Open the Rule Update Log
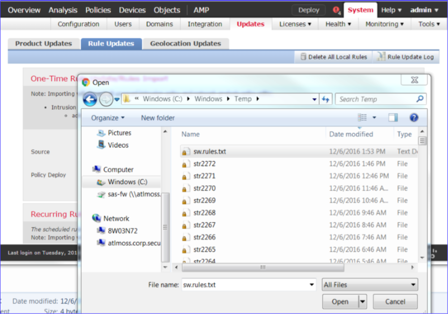Screen dimensions: 448x314 coord(406,57)
